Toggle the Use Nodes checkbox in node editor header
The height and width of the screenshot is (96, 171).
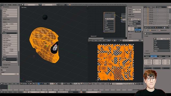pyautogui.click(x=140, y=41)
